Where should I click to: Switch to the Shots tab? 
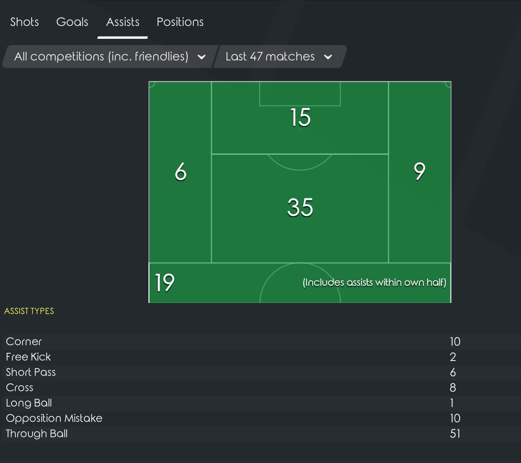24,22
